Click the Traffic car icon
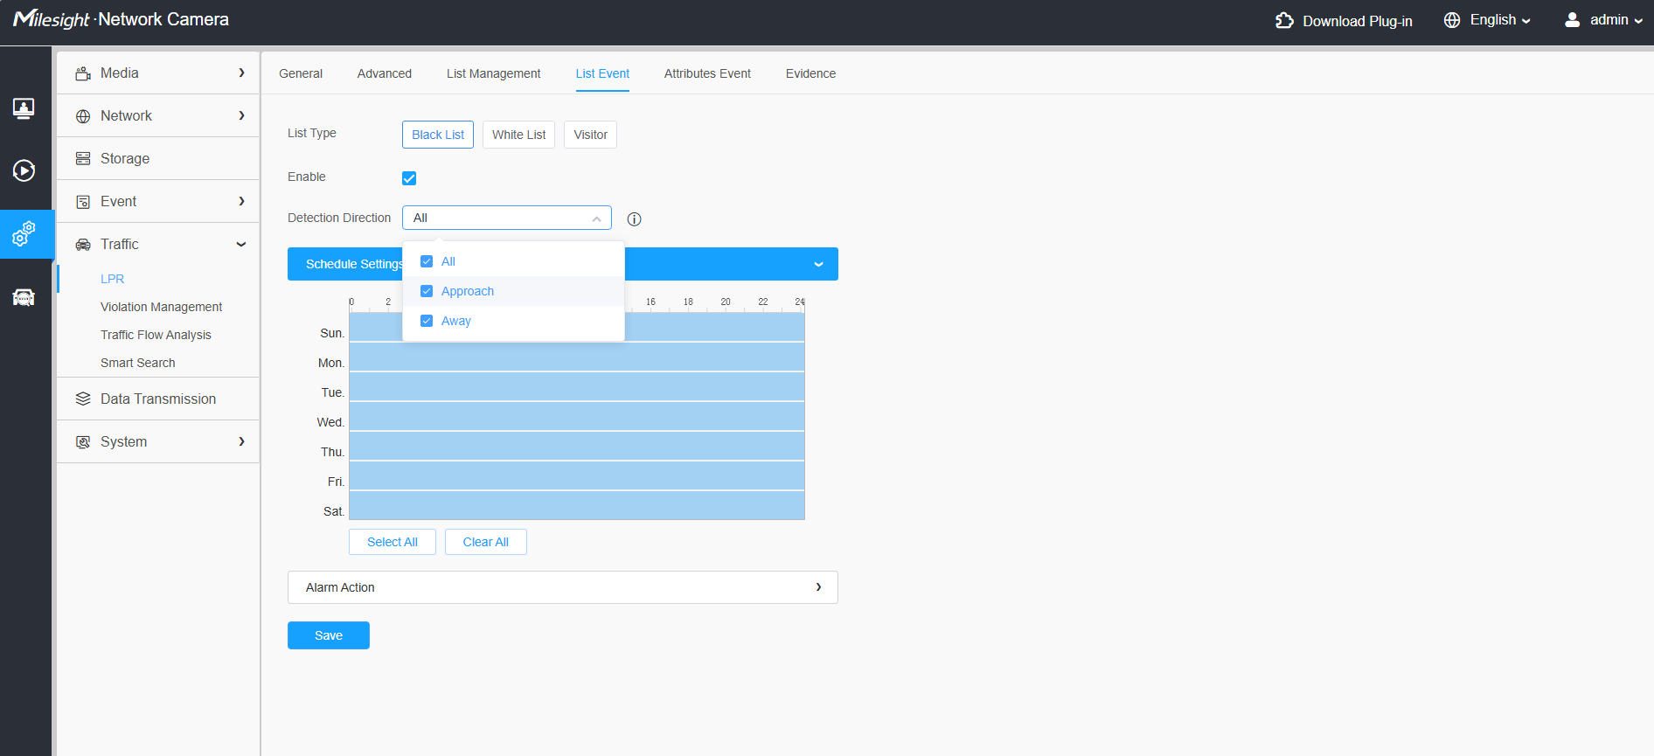The width and height of the screenshot is (1654, 756). pyautogui.click(x=83, y=245)
